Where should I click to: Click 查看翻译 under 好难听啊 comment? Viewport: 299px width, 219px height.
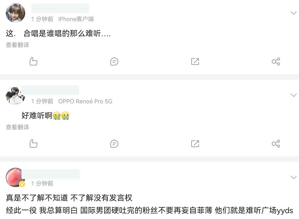pos(17,127)
